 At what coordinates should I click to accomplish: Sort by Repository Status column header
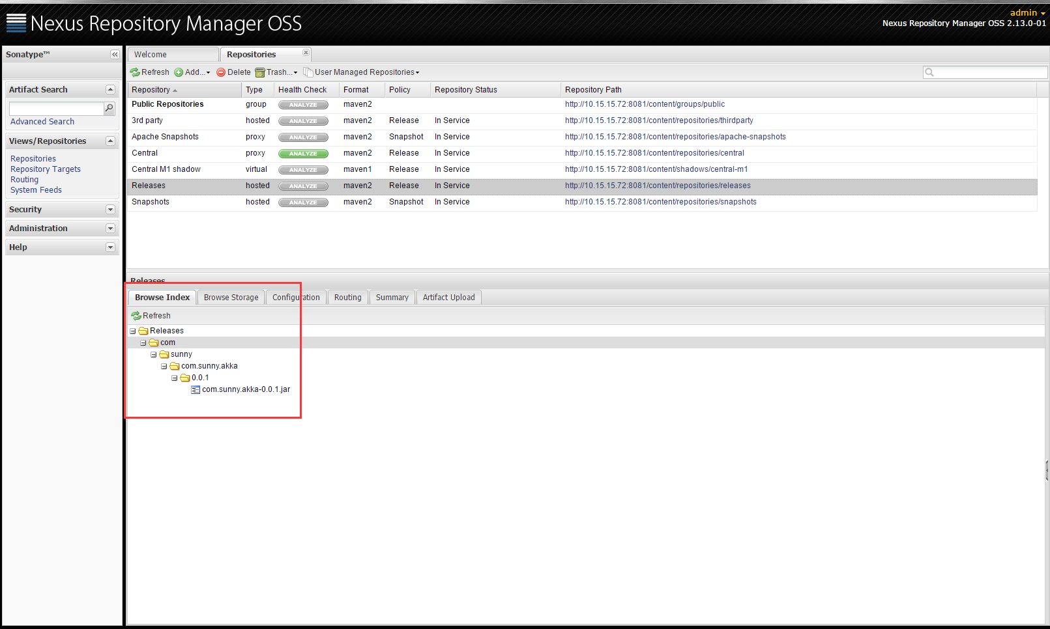[495, 90]
